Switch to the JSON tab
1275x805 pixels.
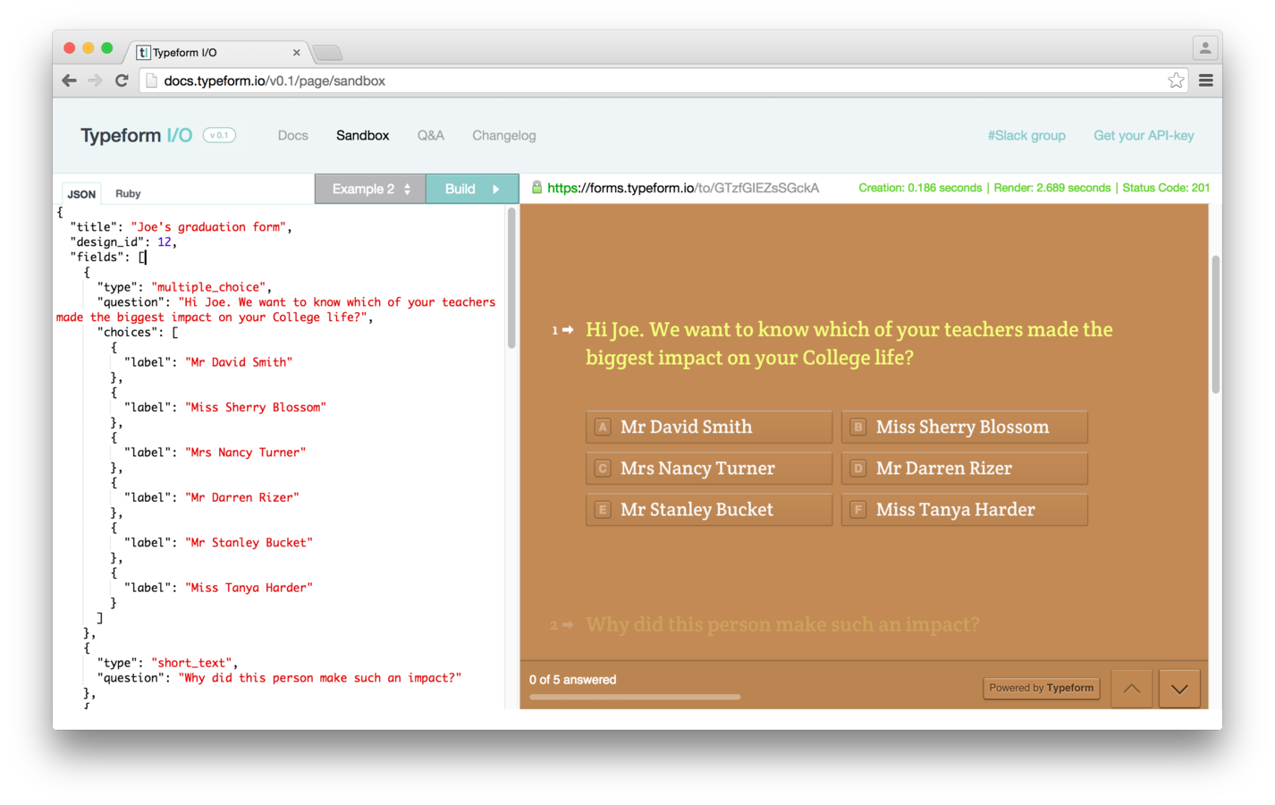81,194
